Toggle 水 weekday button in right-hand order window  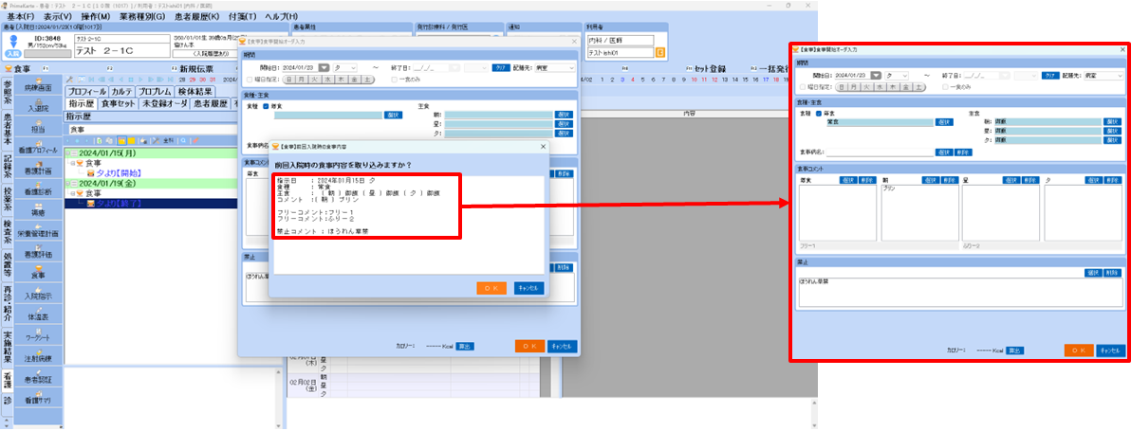880,86
